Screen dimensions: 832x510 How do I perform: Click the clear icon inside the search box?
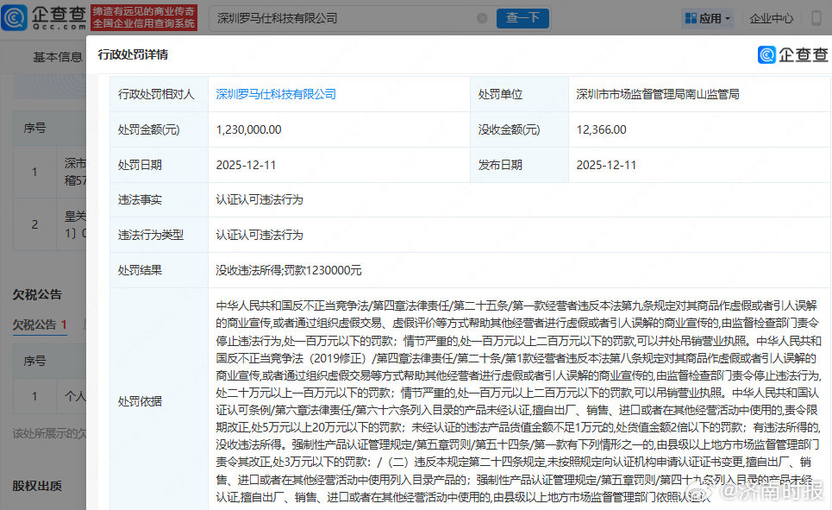tap(482, 17)
